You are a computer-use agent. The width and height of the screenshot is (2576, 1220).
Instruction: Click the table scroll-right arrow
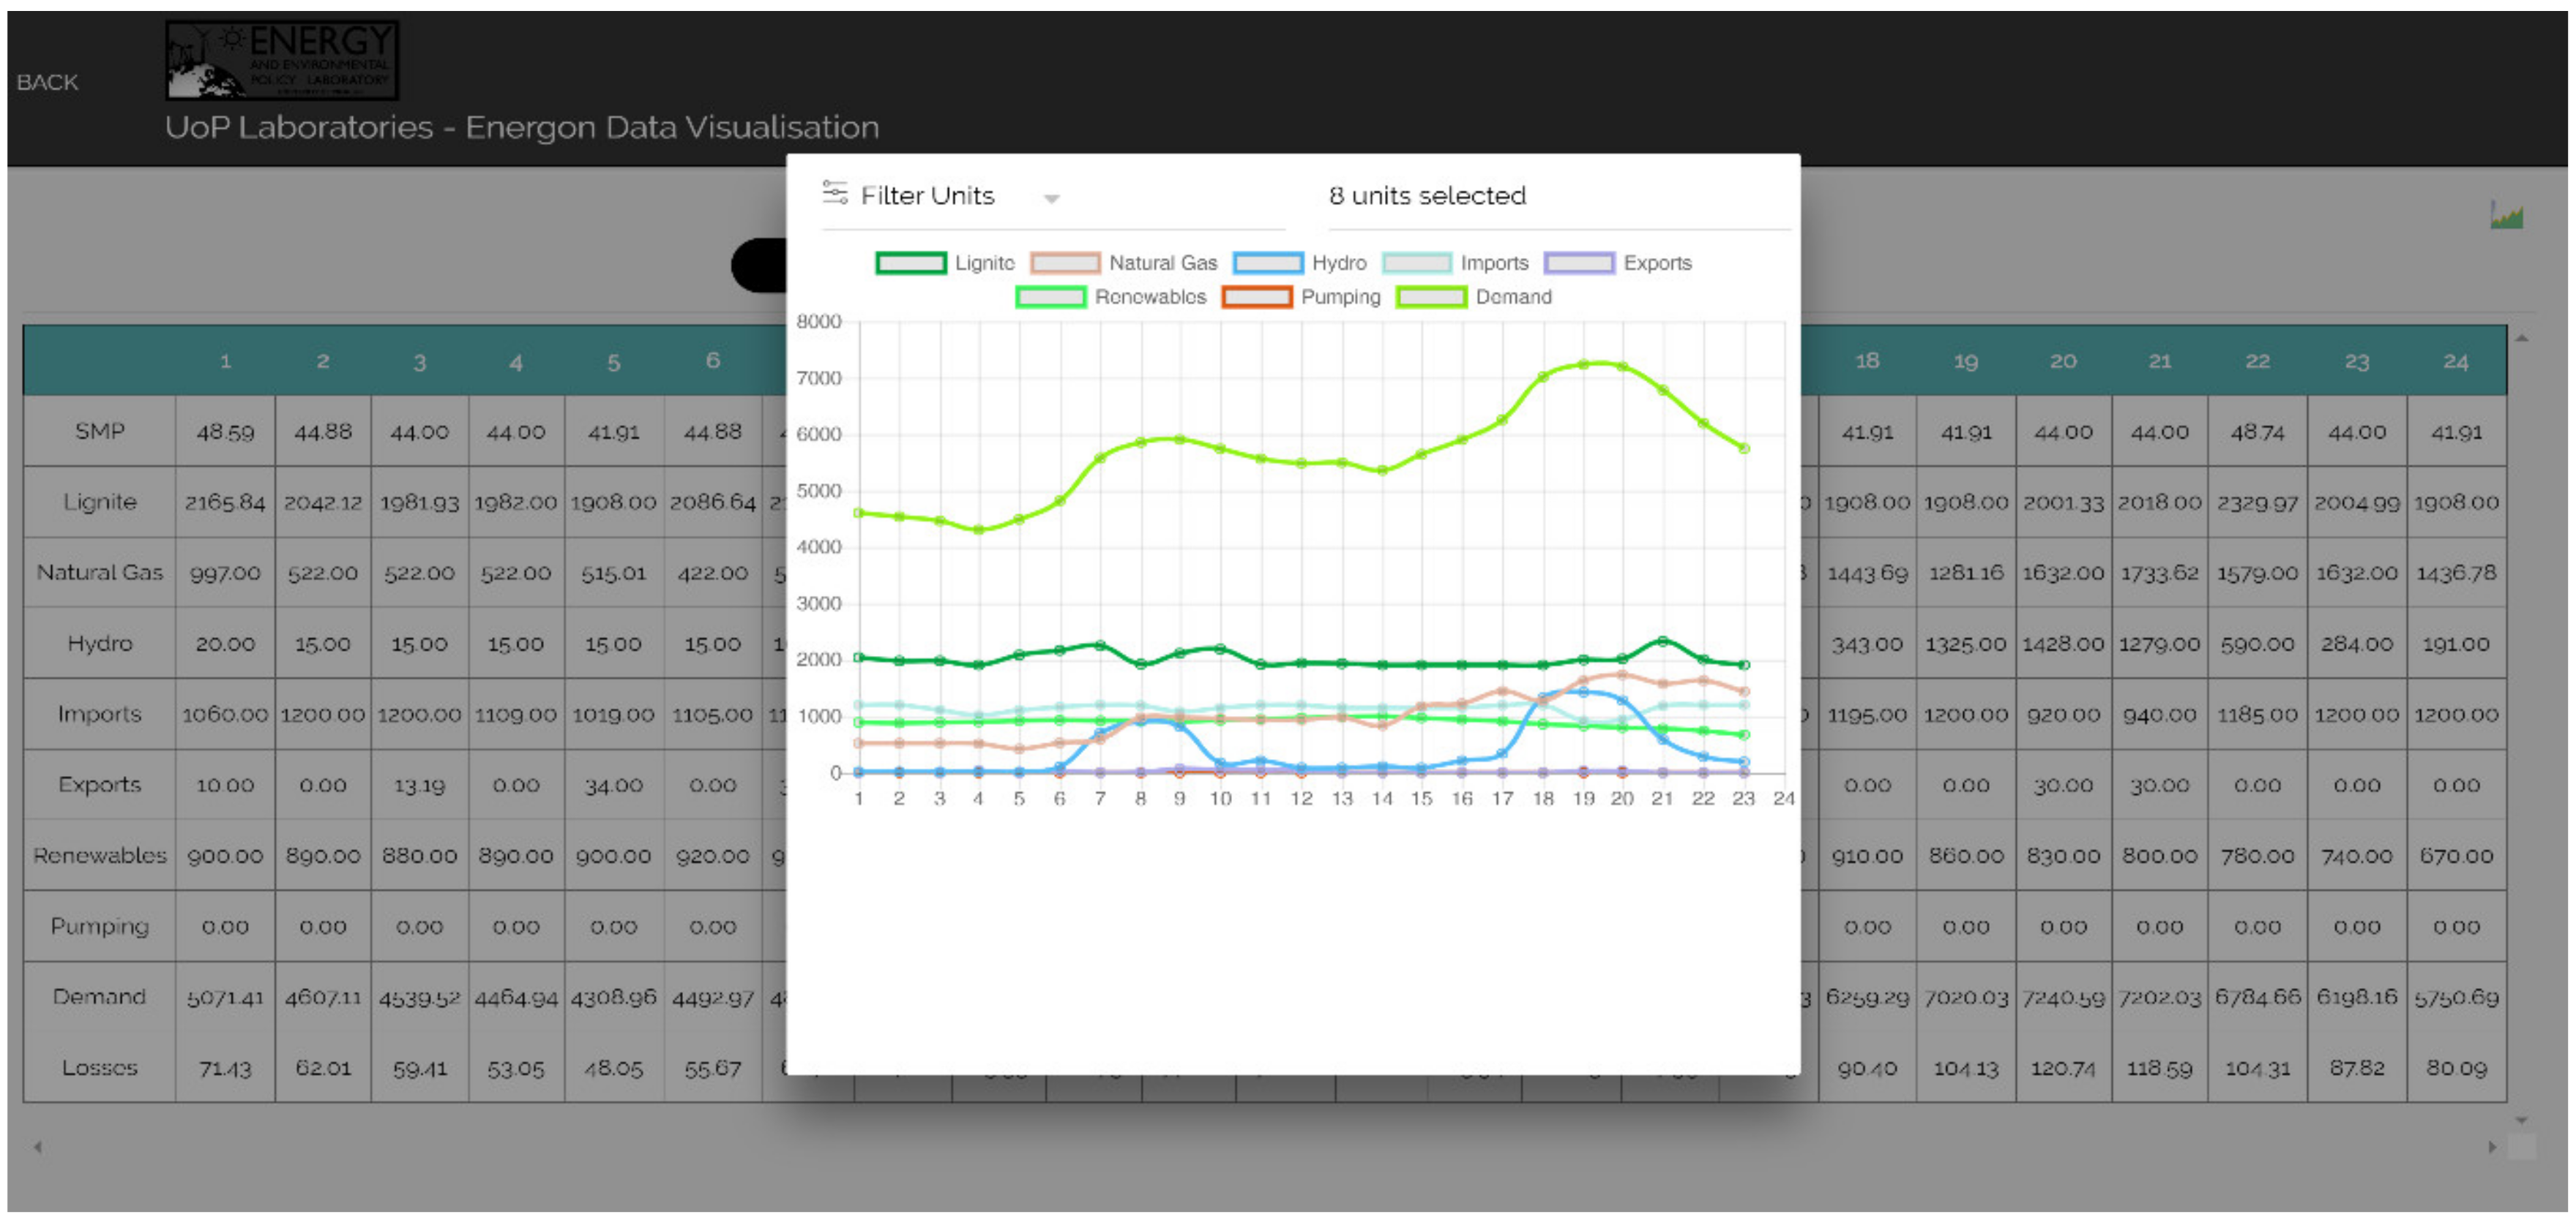[2493, 1147]
